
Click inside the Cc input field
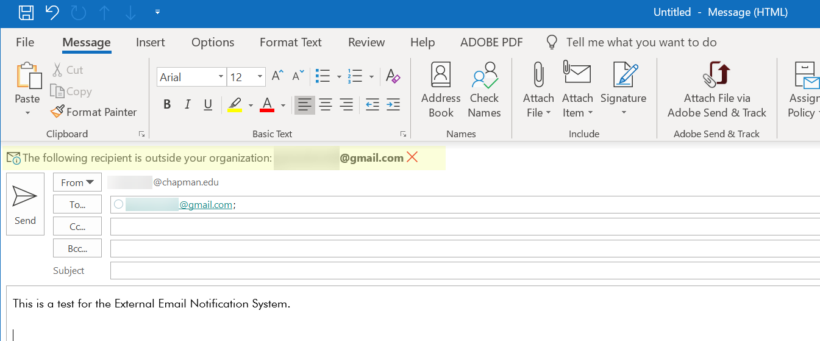coord(465,227)
